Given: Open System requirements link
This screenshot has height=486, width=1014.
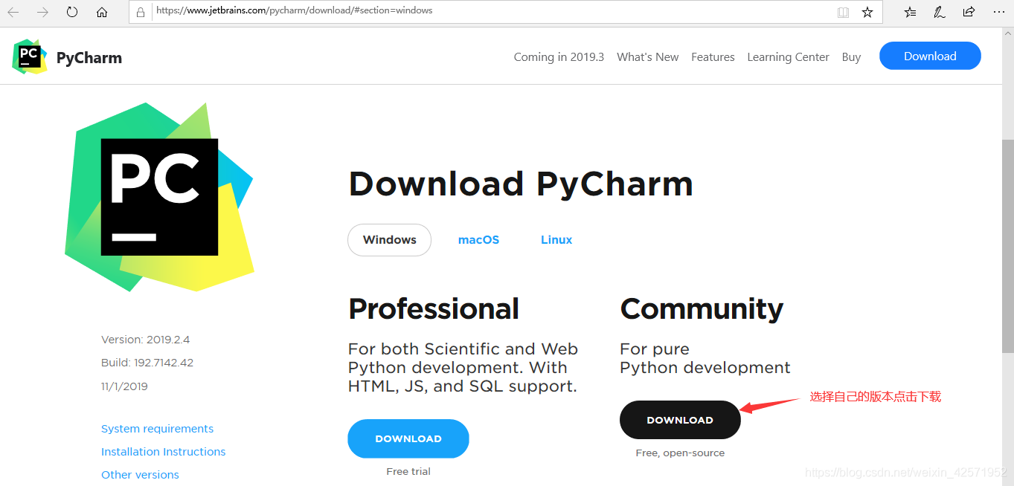Looking at the screenshot, I should point(157,429).
